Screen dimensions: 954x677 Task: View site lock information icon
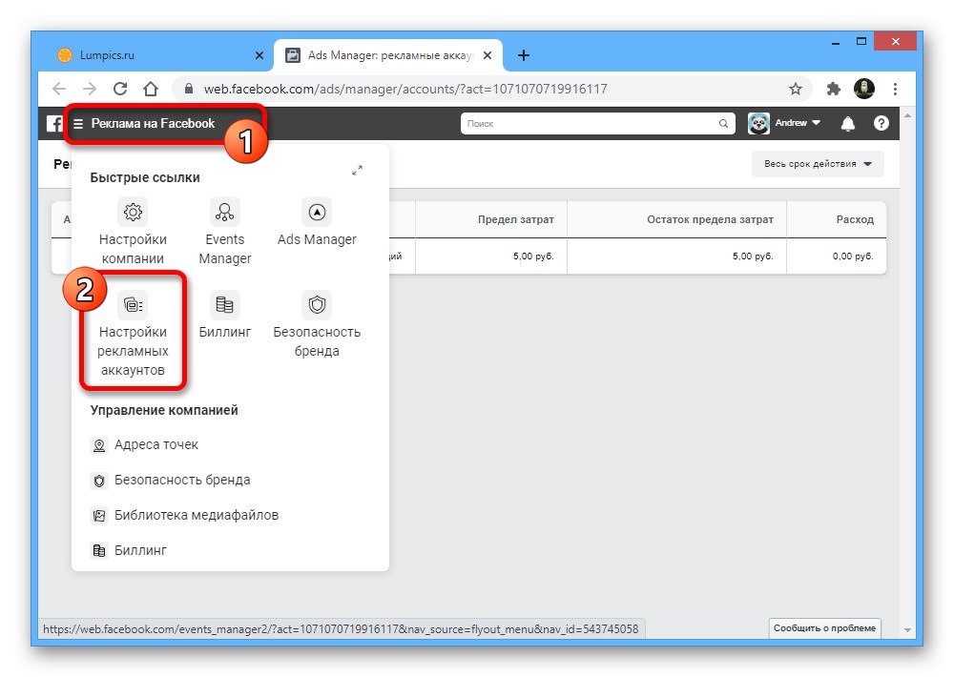[189, 89]
